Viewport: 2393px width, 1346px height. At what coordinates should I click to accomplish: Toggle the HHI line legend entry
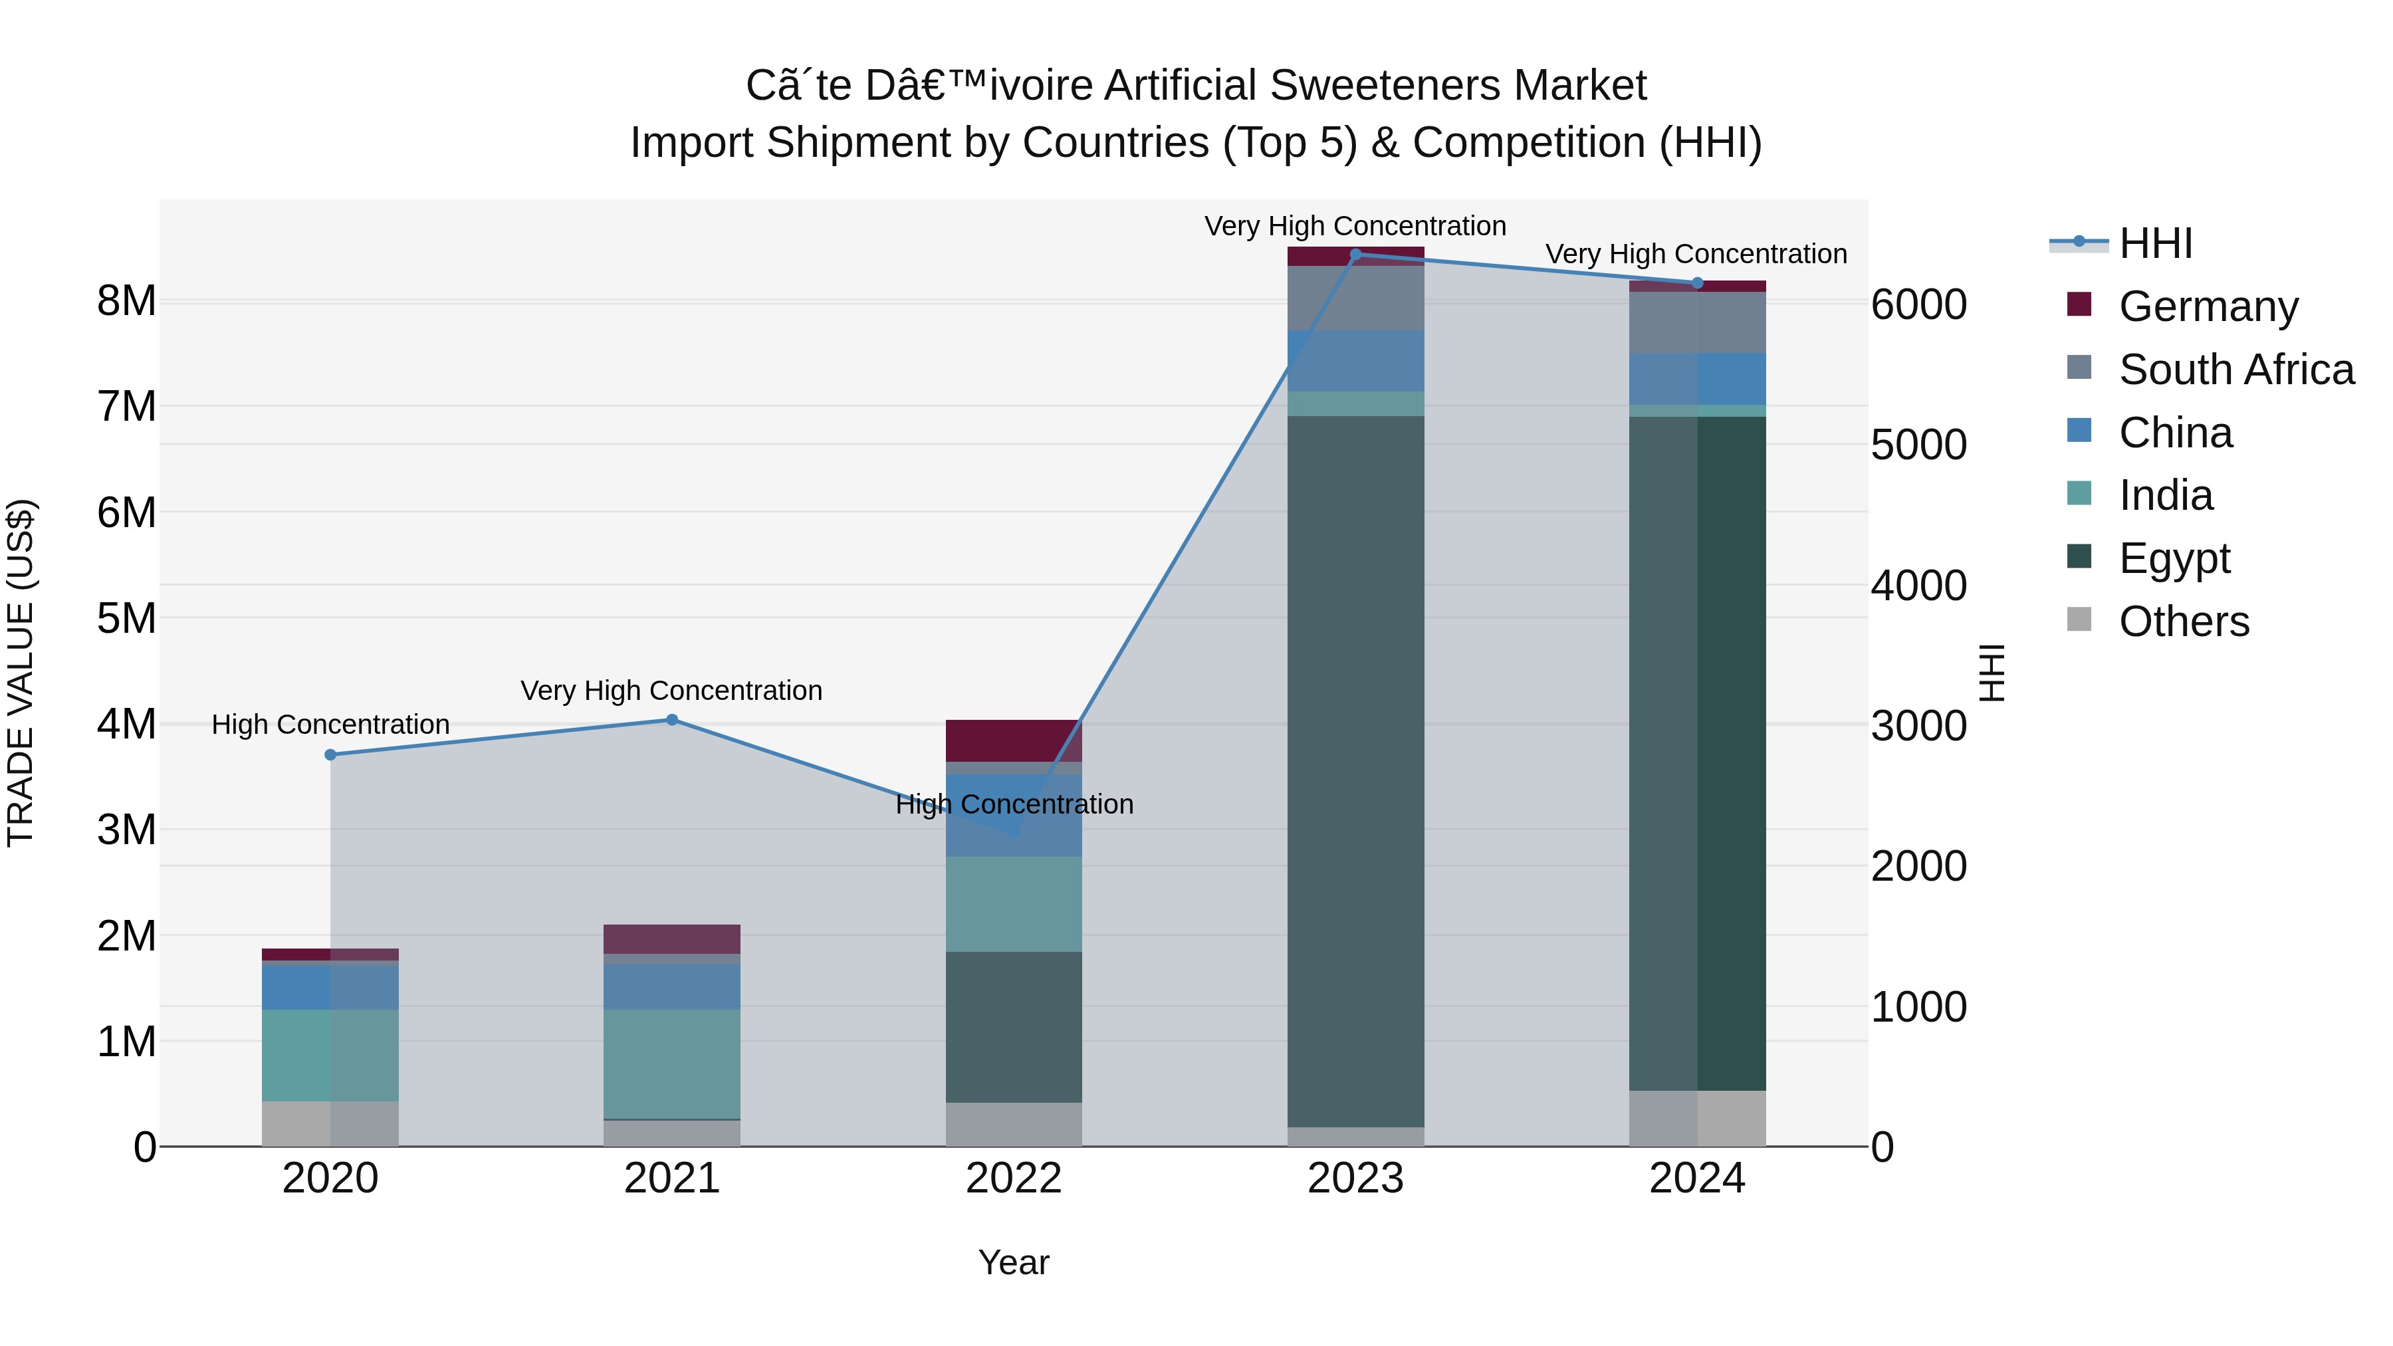point(2121,243)
